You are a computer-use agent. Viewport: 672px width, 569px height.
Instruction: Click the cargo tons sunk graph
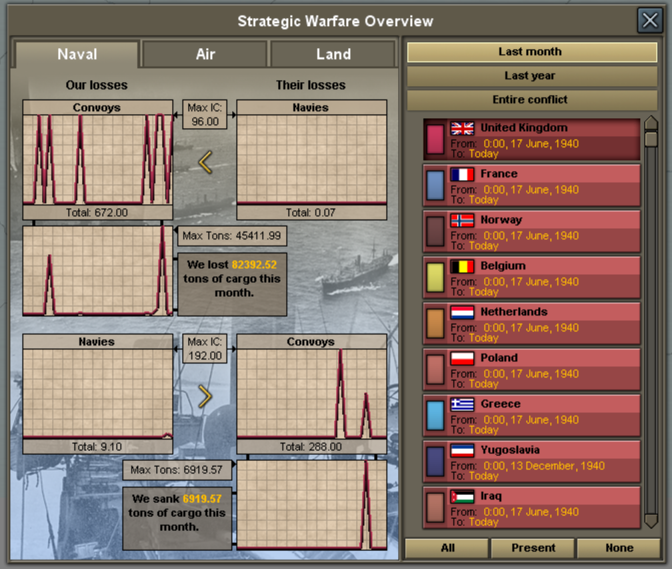(x=311, y=505)
